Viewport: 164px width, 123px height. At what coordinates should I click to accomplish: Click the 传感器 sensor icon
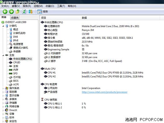tap(10, 51)
